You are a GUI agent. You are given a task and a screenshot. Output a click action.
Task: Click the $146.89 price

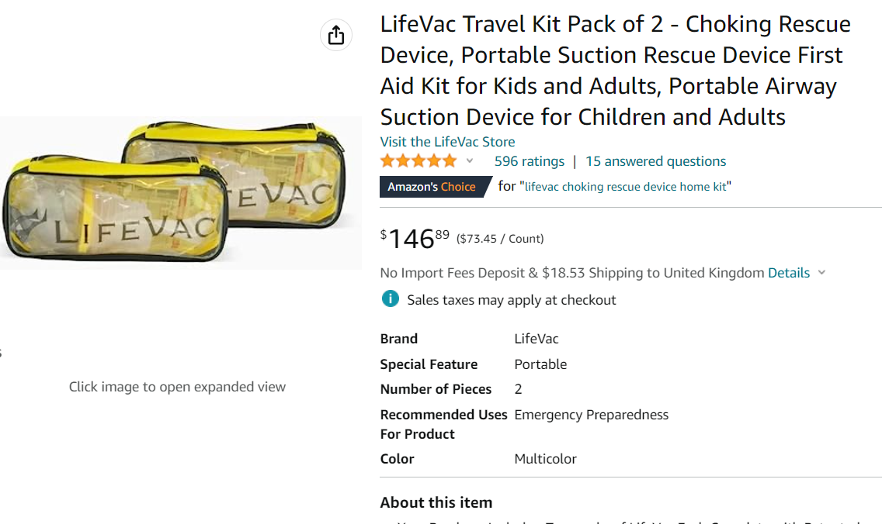415,238
